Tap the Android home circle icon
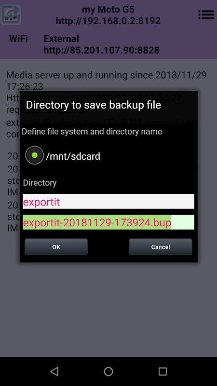 tap(108, 371)
